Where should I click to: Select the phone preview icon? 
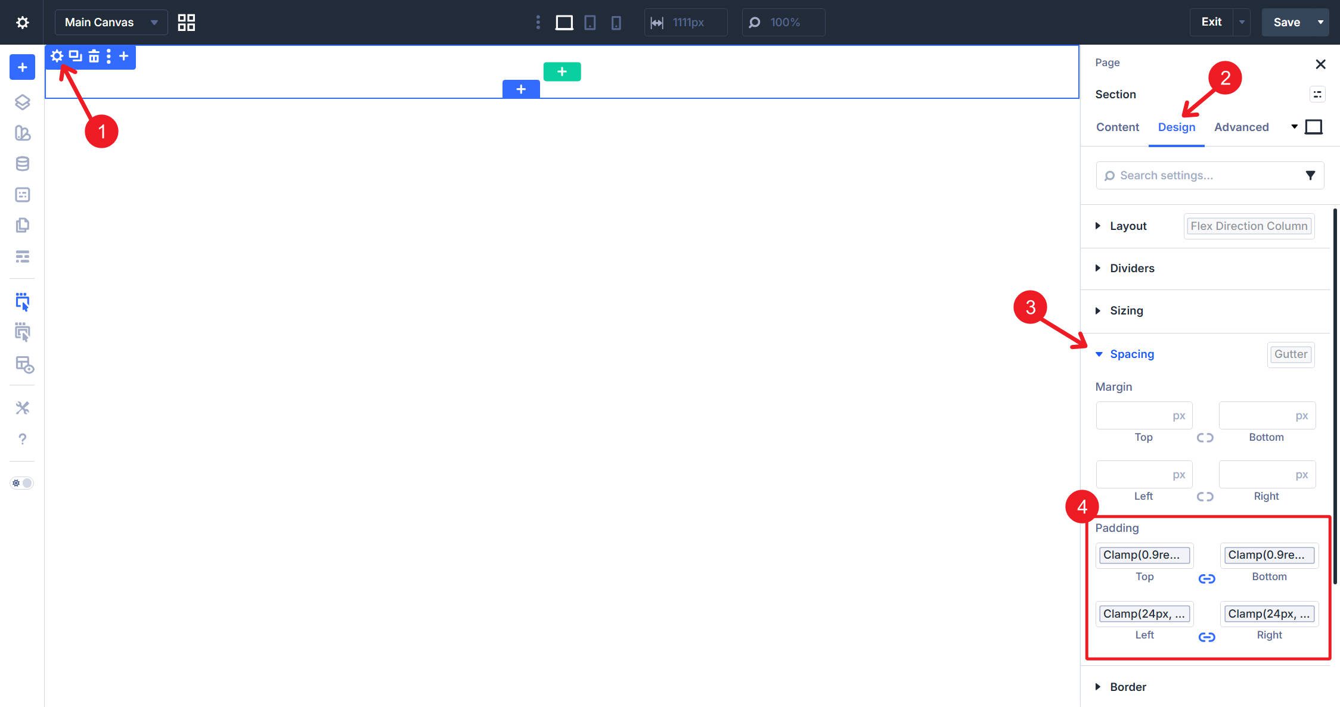coord(616,22)
